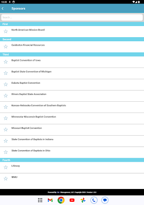The height and width of the screenshot is (205, 144).
Task: Click the Third section header
Action: click(x=72, y=54)
